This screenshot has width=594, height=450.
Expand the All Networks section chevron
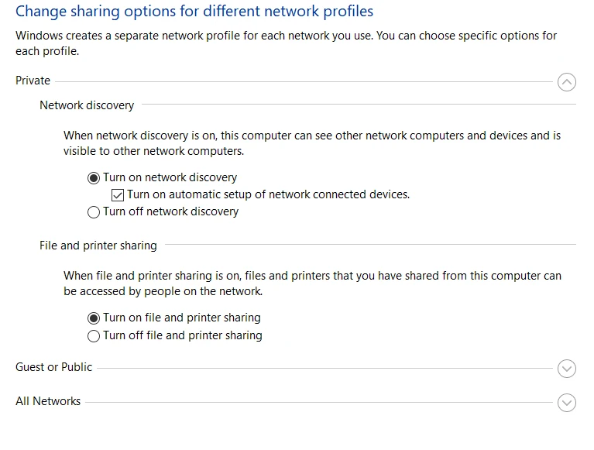[567, 403]
